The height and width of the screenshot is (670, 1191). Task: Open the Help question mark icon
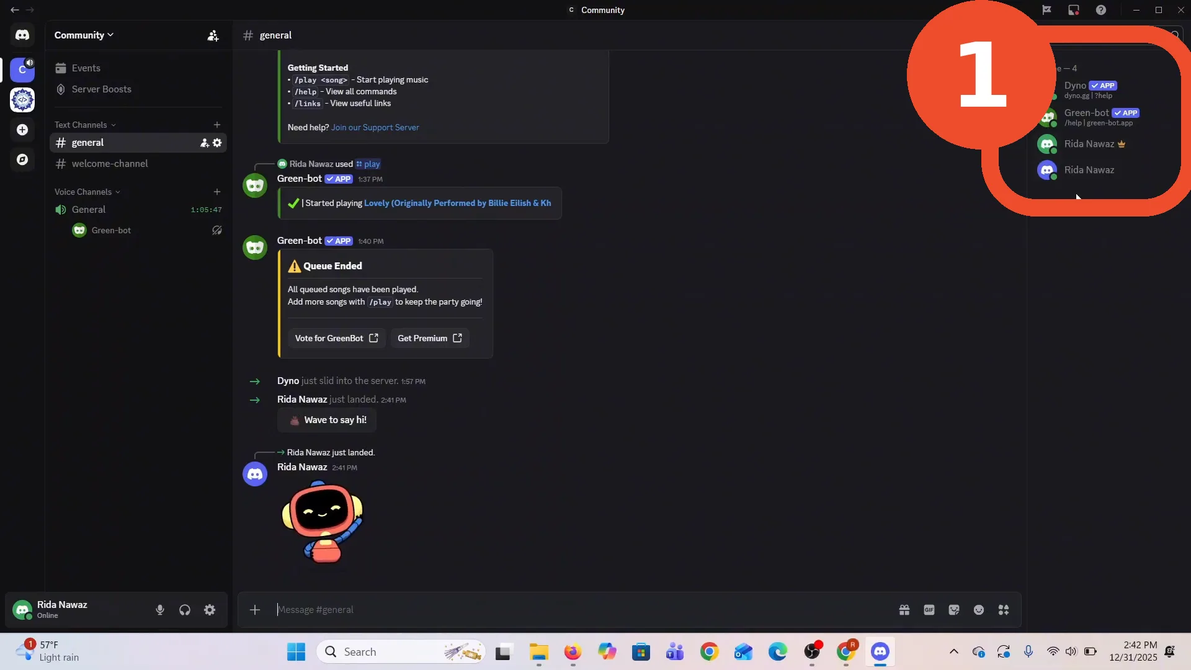click(1101, 10)
